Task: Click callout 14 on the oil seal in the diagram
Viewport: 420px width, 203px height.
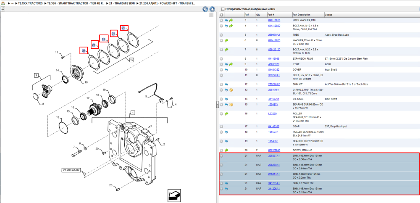Action: pyautogui.click(x=57, y=70)
